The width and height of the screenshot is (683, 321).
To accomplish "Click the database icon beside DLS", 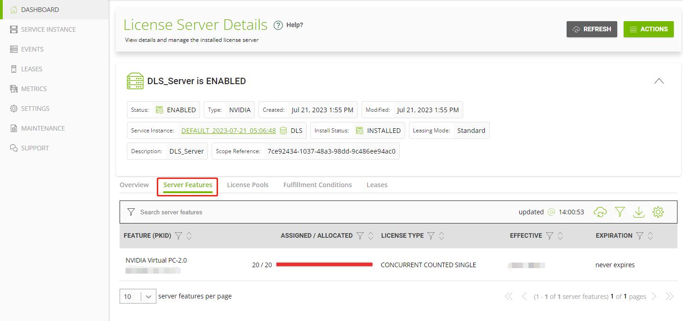I will [283, 131].
